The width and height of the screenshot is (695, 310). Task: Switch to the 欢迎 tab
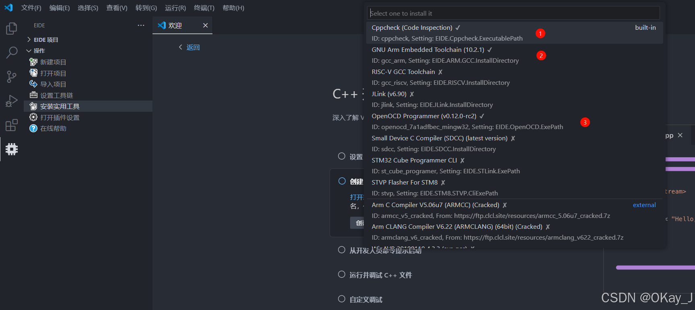coord(182,25)
